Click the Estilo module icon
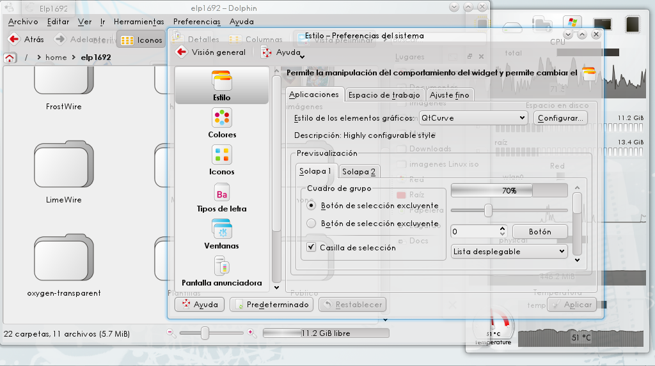Image resolution: width=655 pixels, height=366 pixels. (222, 81)
